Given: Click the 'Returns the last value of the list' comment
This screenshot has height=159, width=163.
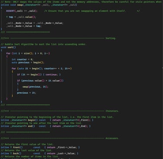Looking at the screenshot, I should coord(27,150).
